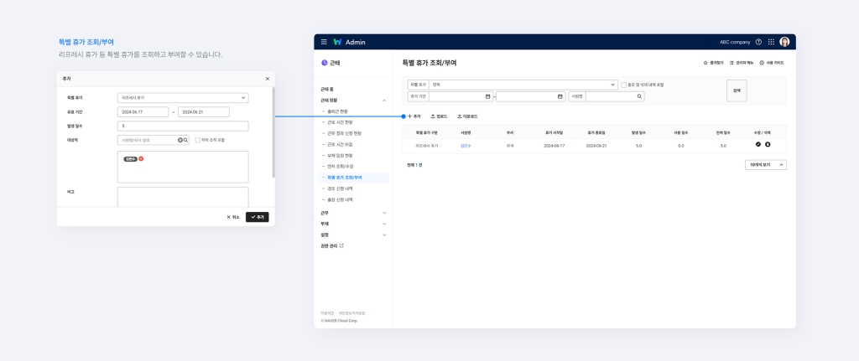Click the 발생 일수 input field
The width and height of the screenshot is (859, 361).
click(x=182, y=126)
